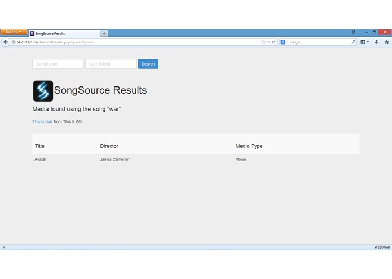This screenshot has width=392, height=279.
Task: Open the bookmarks menu icon
Action: tap(364, 42)
